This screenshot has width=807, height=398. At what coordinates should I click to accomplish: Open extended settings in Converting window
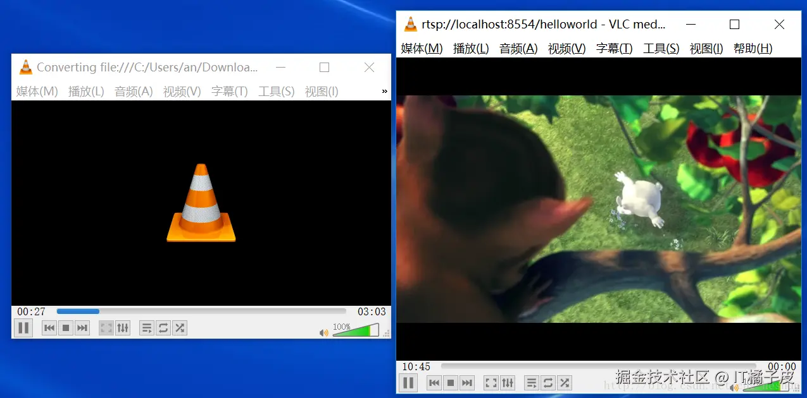123,328
